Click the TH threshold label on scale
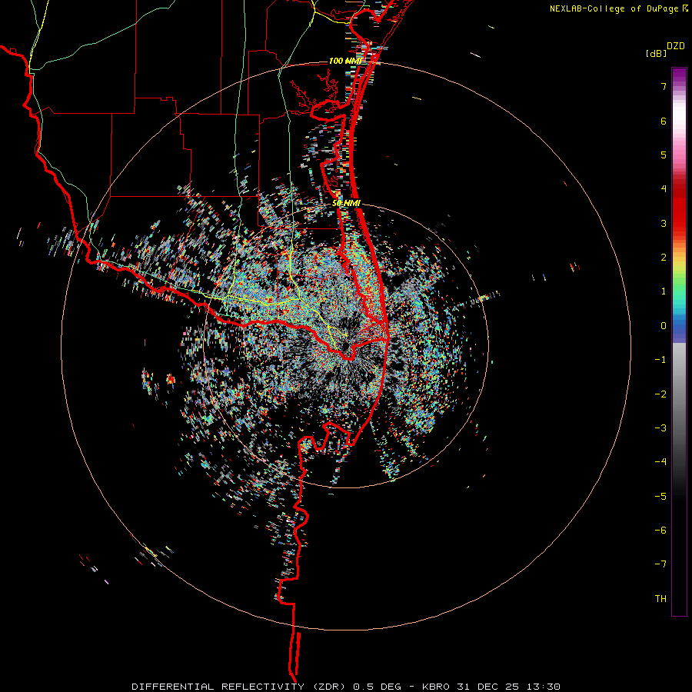Viewport: 692px width, 692px height. pos(660,599)
